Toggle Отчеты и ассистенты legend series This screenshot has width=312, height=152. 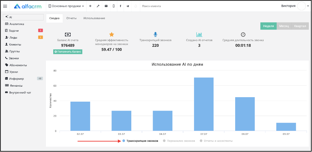pos(216,141)
